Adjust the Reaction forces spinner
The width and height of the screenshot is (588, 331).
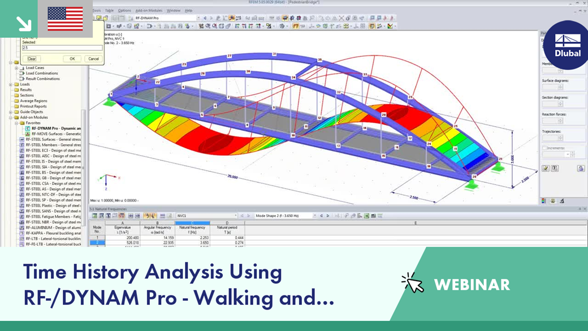[560, 121]
